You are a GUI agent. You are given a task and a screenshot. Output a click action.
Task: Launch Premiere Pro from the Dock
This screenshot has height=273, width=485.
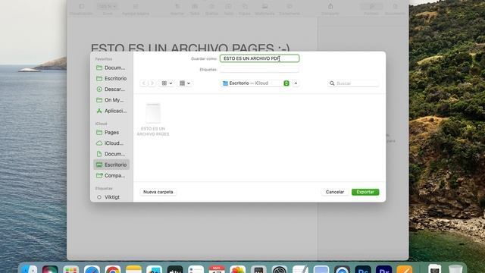(x=384, y=269)
